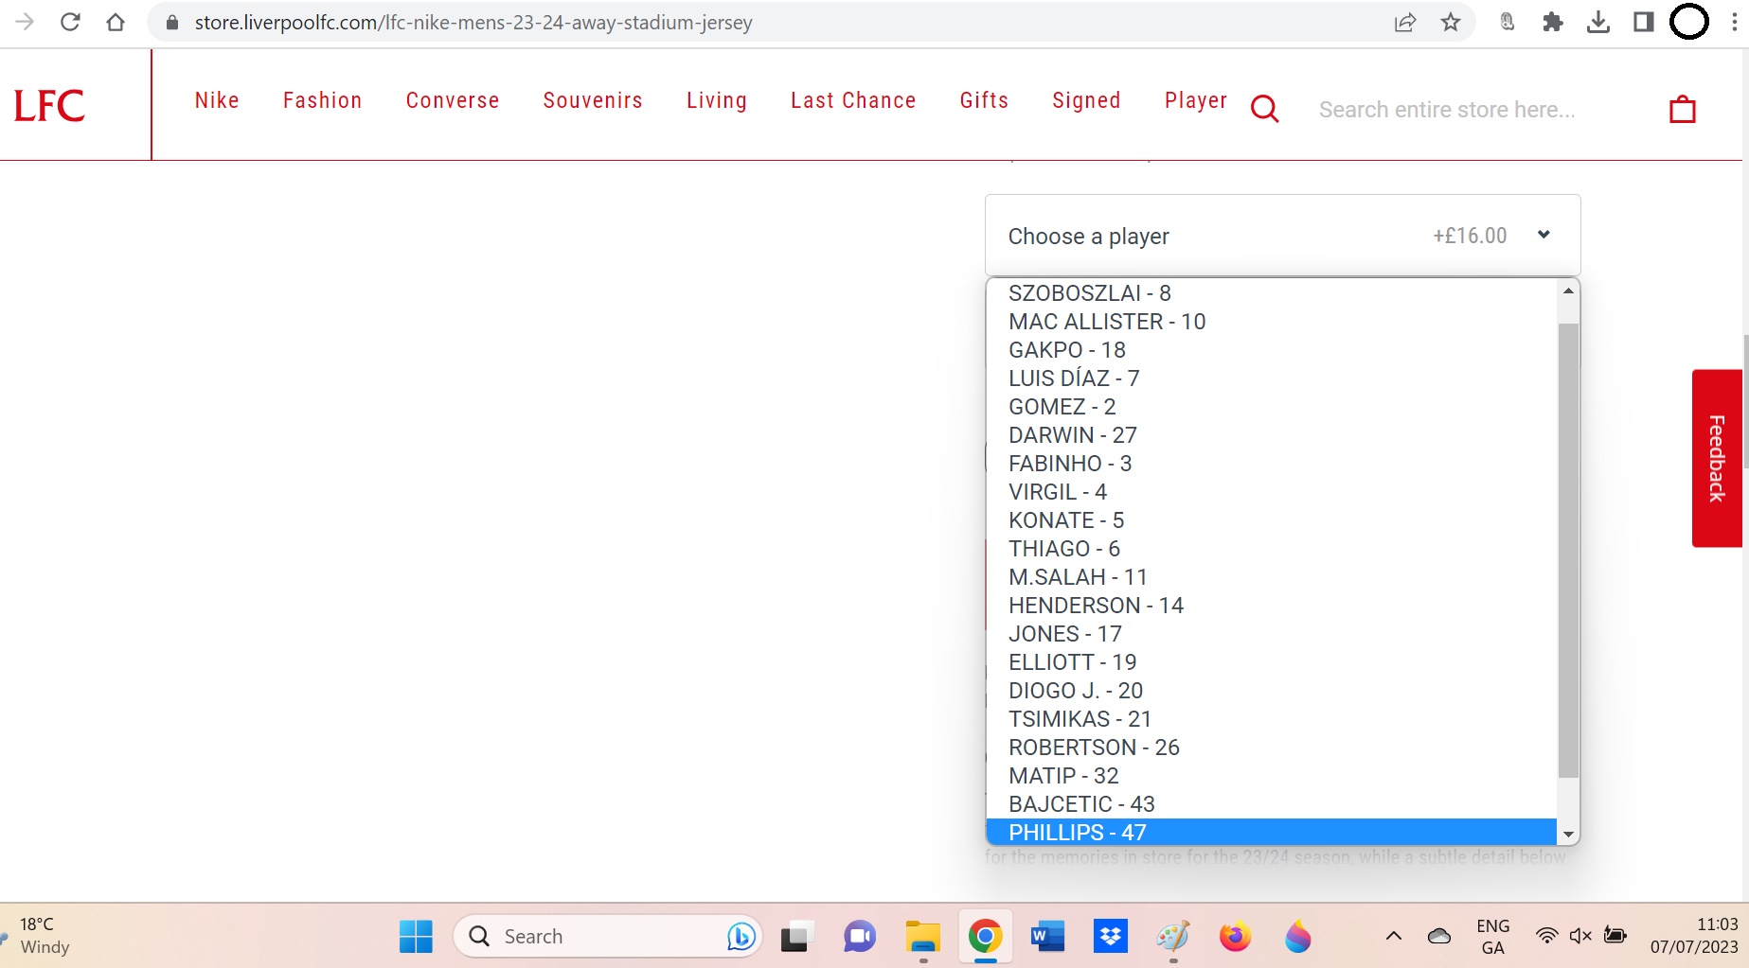Click the player list scrollbar down arrow
This screenshot has height=968, width=1749.
point(1568,835)
